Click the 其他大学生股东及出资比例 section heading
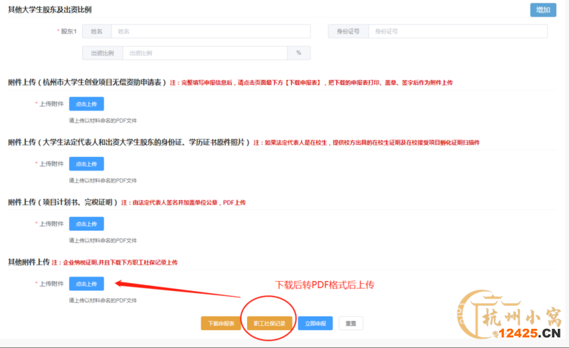The height and width of the screenshot is (348, 569). (x=50, y=10)
